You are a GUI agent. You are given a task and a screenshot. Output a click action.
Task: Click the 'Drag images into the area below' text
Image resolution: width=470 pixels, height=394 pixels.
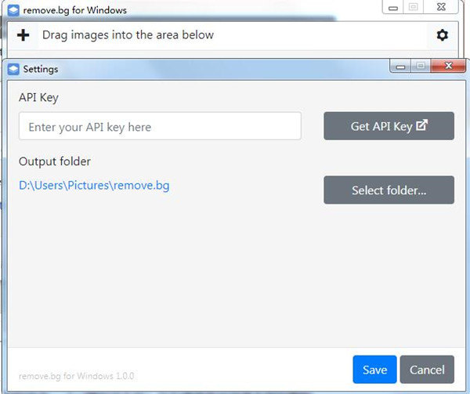point(128,35)
